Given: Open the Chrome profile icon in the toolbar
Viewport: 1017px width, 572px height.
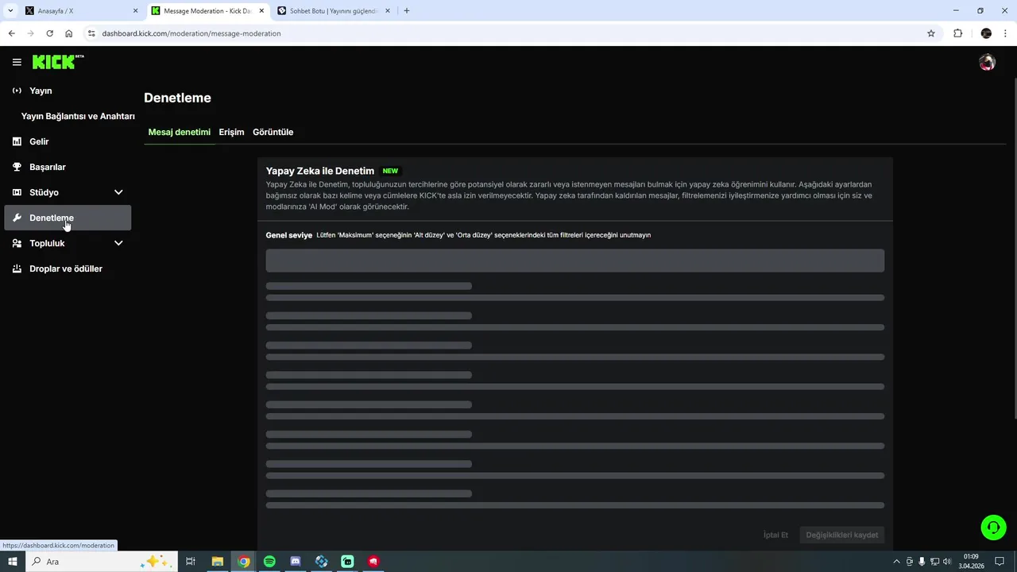Looking at the screenshot, I should (x=986, y=33).
